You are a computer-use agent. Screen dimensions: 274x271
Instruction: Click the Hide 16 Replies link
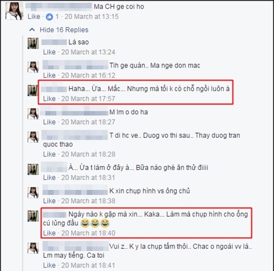click(x=64, y=30)
